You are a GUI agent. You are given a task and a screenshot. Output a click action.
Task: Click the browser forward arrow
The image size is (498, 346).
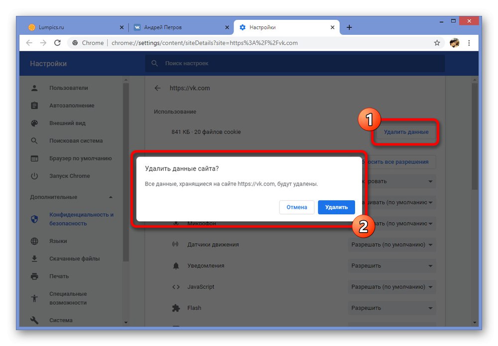tap(43, 43)
